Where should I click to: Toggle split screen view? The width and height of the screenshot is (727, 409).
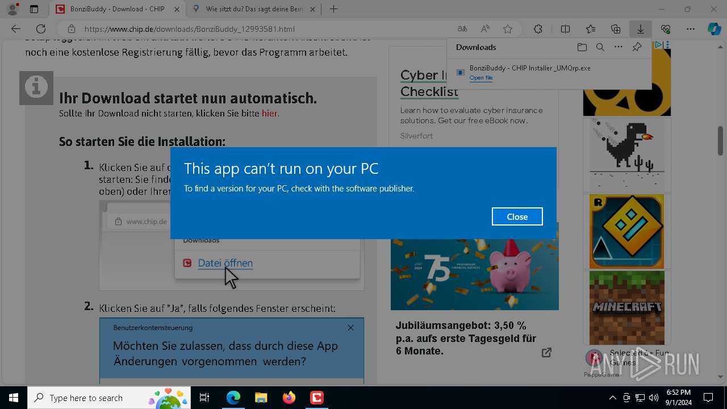pos(565,29)
